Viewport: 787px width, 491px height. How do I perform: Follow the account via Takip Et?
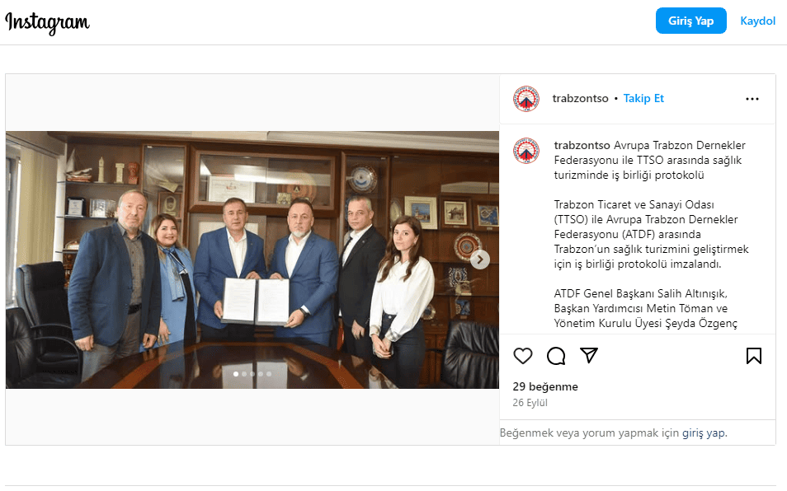pyautogui.click(x=643, y=98)
